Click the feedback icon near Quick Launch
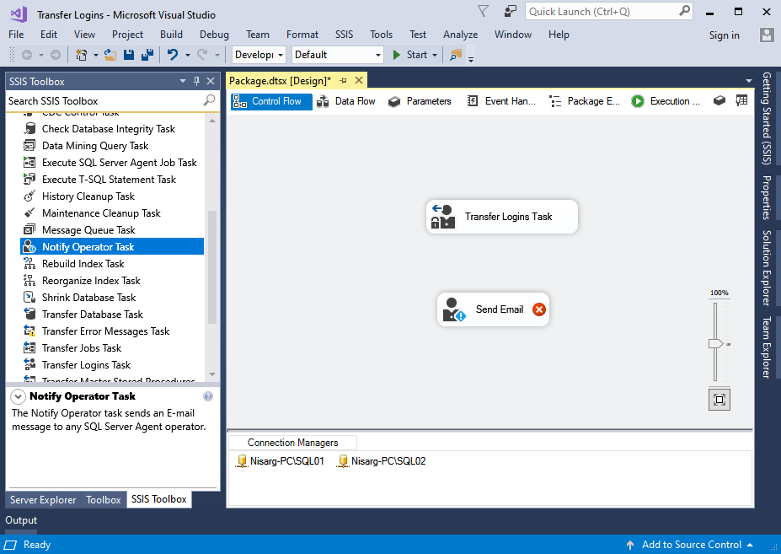The width and height of the screenshot is (781, 554). coord(510,11)
